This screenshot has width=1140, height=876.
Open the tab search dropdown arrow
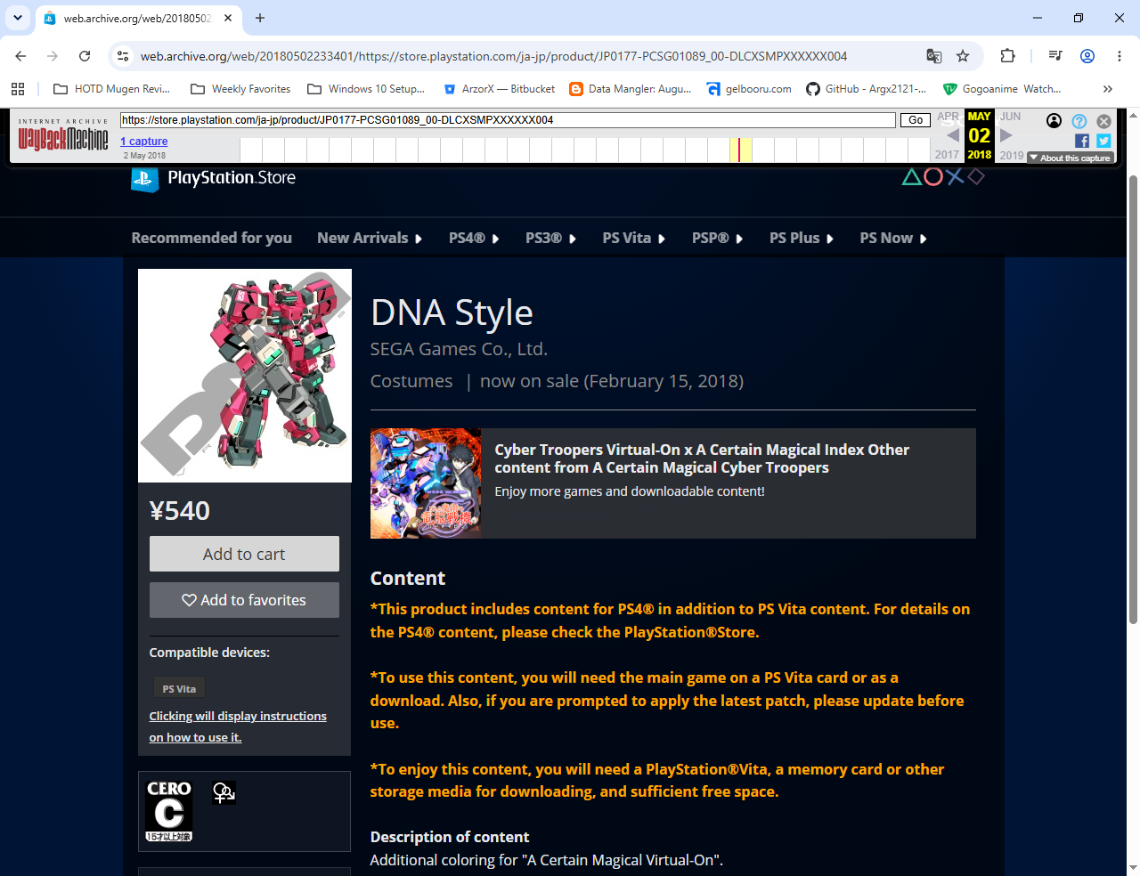pyautogui.click(x=18, y=18)
